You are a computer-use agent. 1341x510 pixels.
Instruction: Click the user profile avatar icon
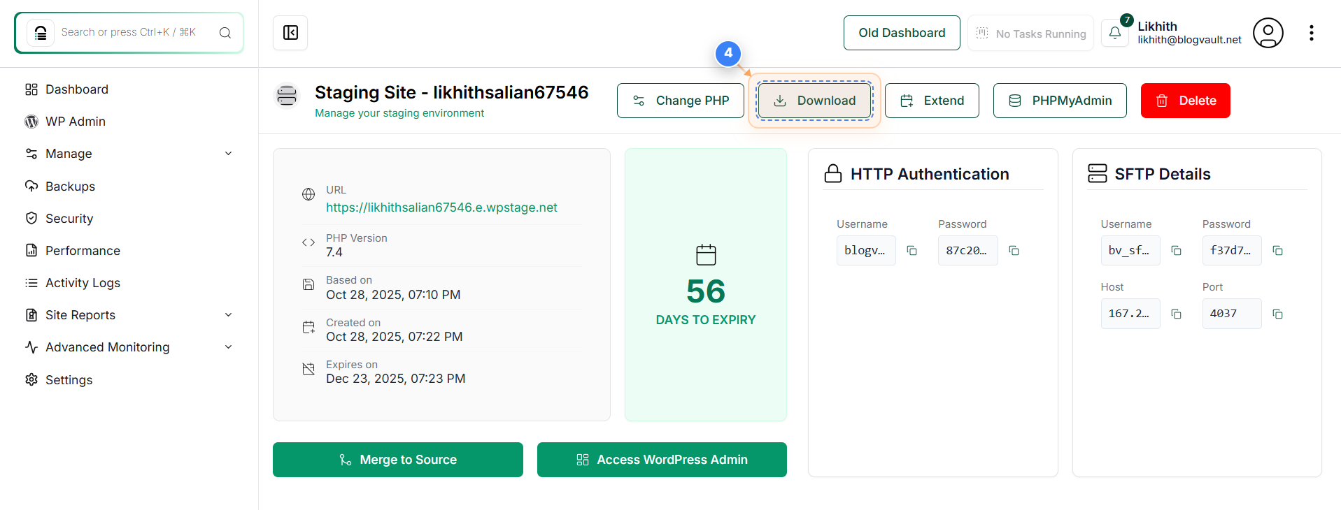1268,33
